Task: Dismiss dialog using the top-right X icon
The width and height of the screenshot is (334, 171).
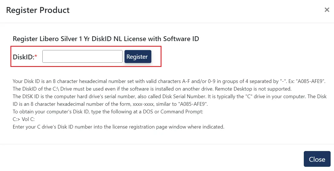Action: tap(327, 10)
